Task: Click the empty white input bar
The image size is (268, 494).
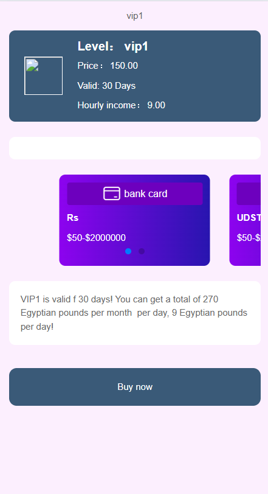Action: coord(135,148)
